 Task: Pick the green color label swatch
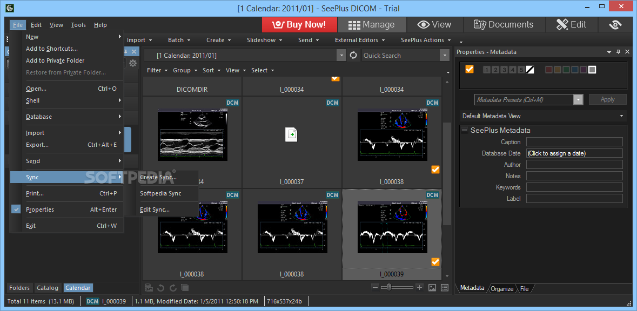[x=566, y=70]
